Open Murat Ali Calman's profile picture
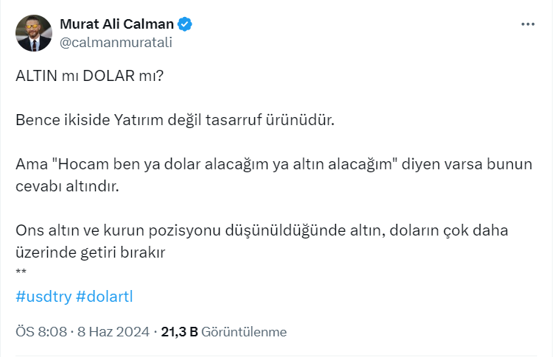The image size is (557, 357). click(34, 33)
